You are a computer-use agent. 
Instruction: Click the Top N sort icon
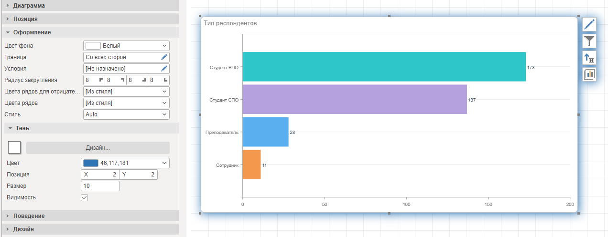tap(589, 58)
